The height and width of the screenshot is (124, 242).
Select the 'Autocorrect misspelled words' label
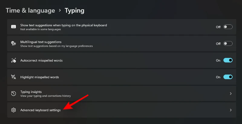41,60
